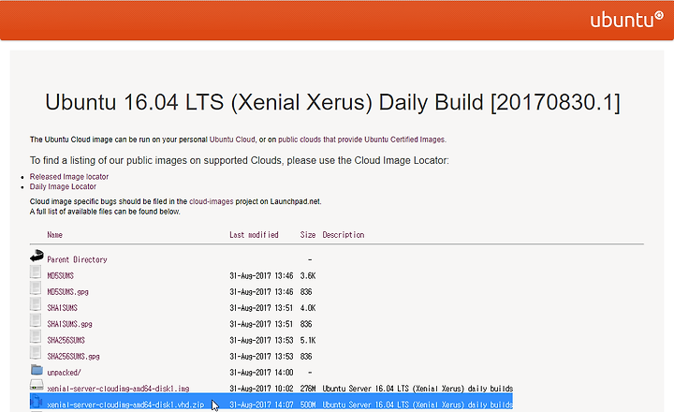
Task: Sort listing by Description column header
Action: [343, 235]
